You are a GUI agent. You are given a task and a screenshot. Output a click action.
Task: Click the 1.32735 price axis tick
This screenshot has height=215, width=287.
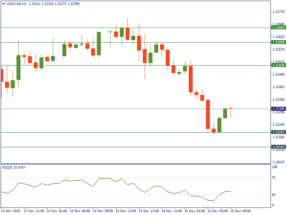[x=278, y=12]
